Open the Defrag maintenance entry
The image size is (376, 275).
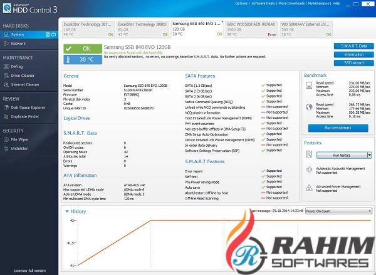point(29,66)
